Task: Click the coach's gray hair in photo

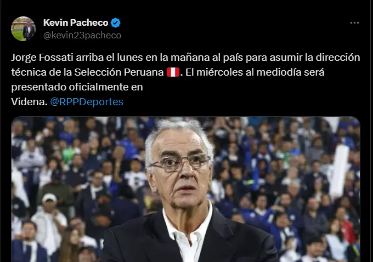Action: click(x=178, y=133)
